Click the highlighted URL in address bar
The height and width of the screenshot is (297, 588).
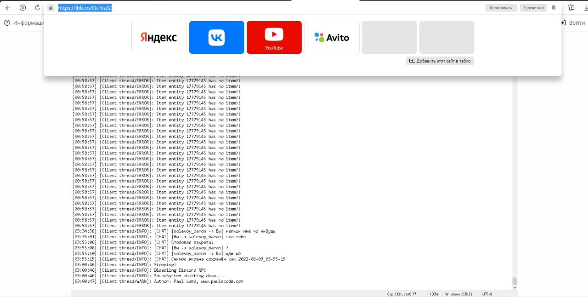pyautogui.click(x=85, y=8)
